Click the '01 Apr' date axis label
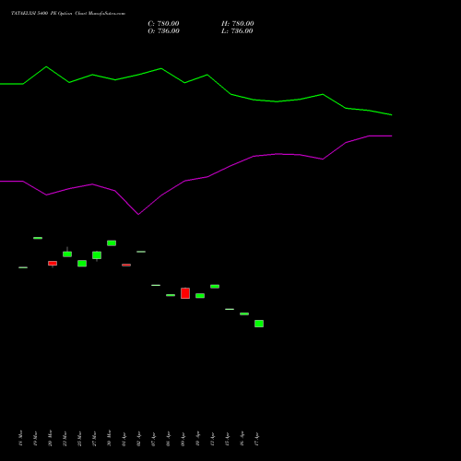 tap(124, 439)
